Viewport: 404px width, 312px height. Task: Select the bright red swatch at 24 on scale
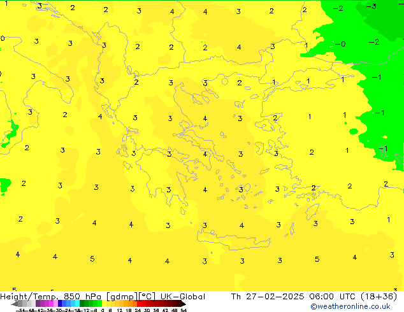139,303
